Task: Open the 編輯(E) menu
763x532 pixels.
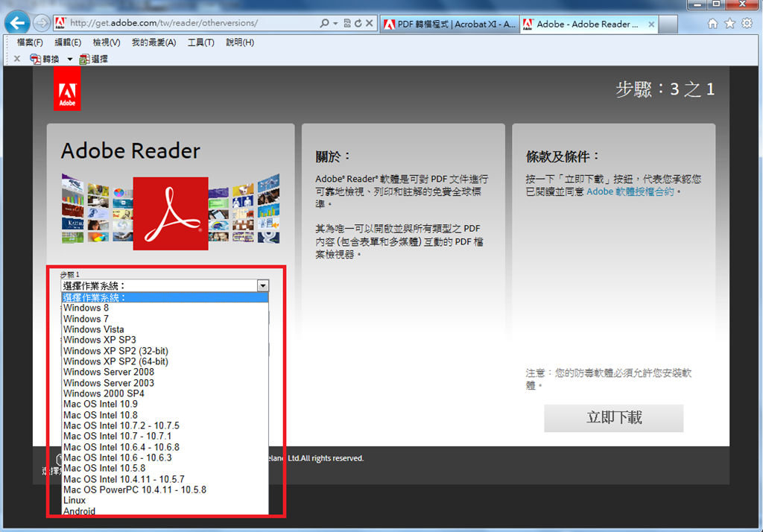Action: [68, 42]
